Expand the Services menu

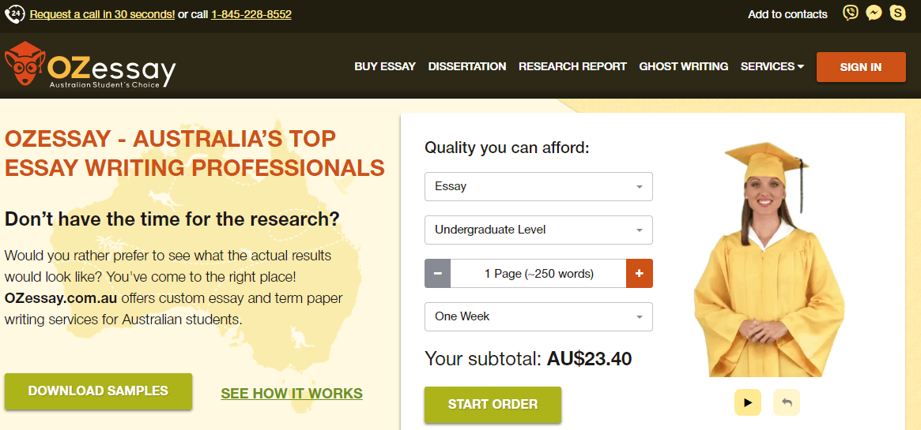point(772,67)
